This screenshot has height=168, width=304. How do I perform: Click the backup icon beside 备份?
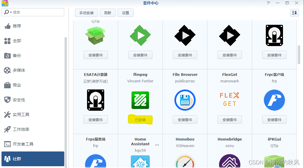coord(7,56)
